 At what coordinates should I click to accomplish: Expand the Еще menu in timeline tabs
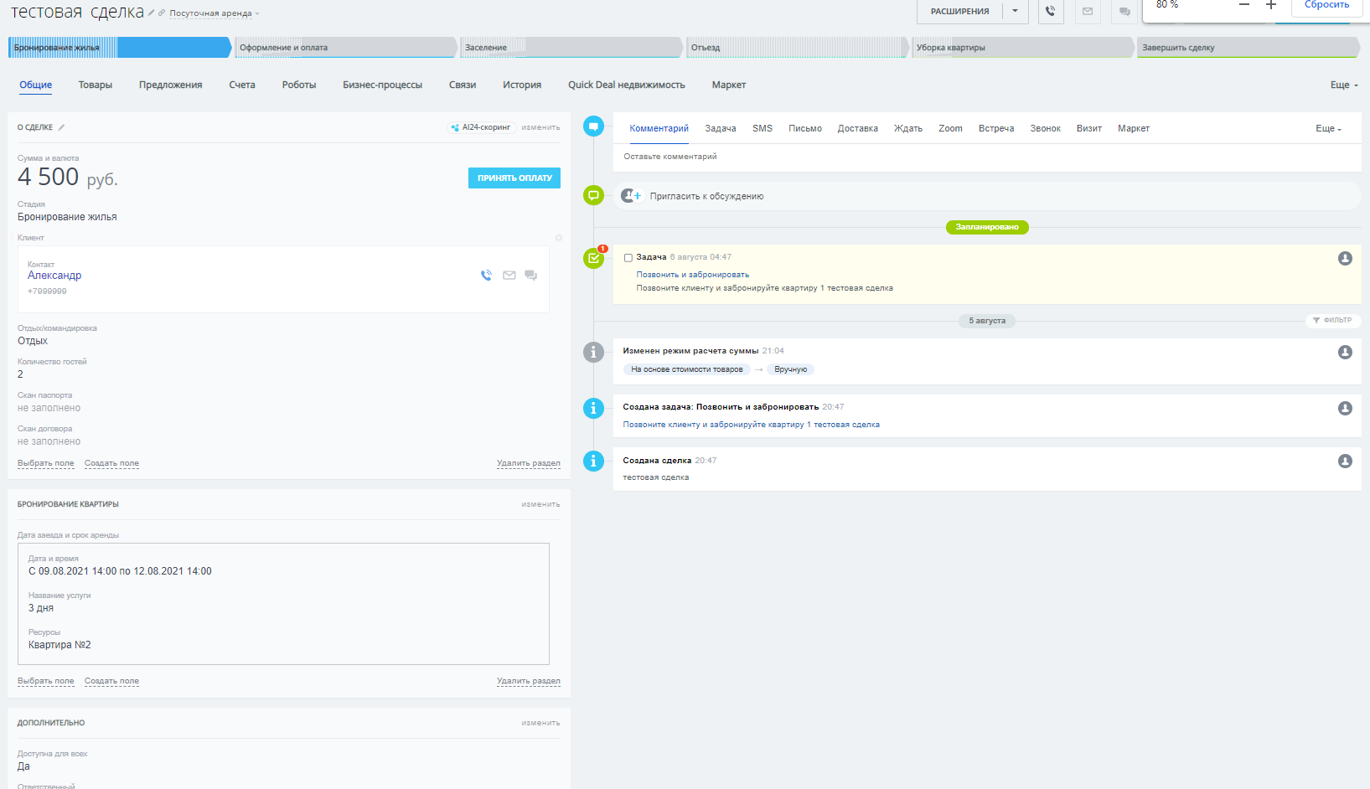pos(1327,129)
